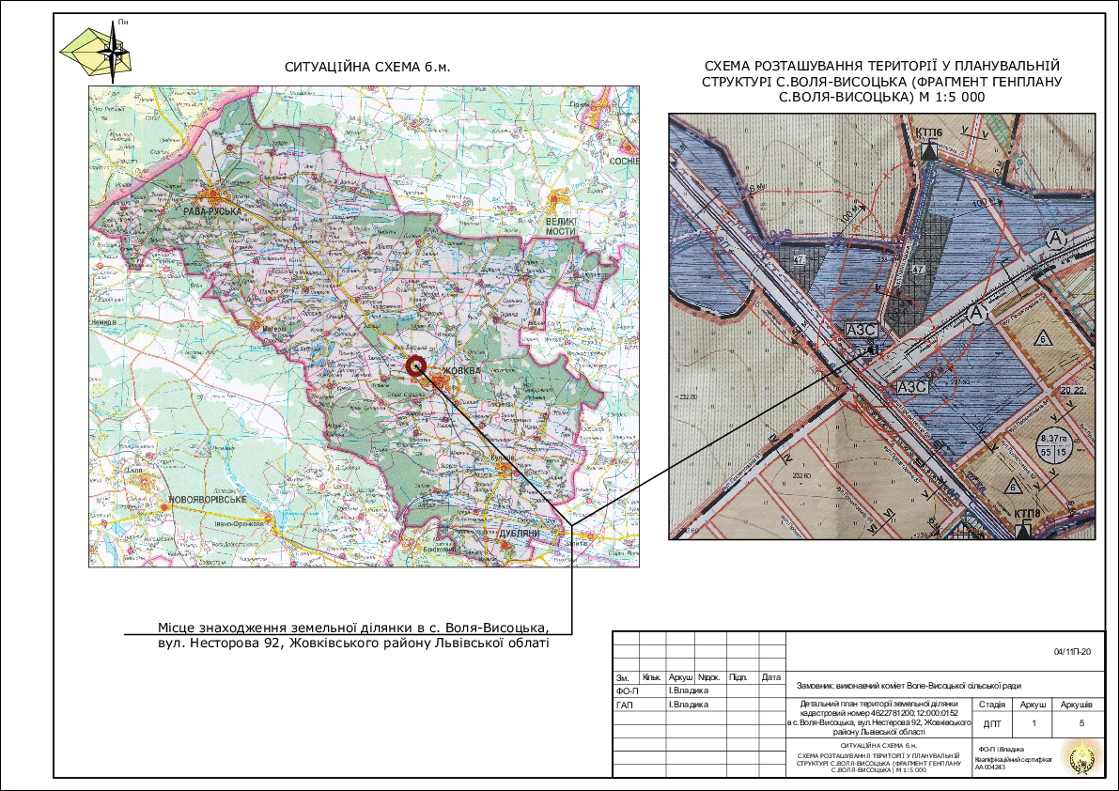Screen dimensions: 1119x791
Task: Click the red circle marker near Жовква
Action: tap(416, 366)
